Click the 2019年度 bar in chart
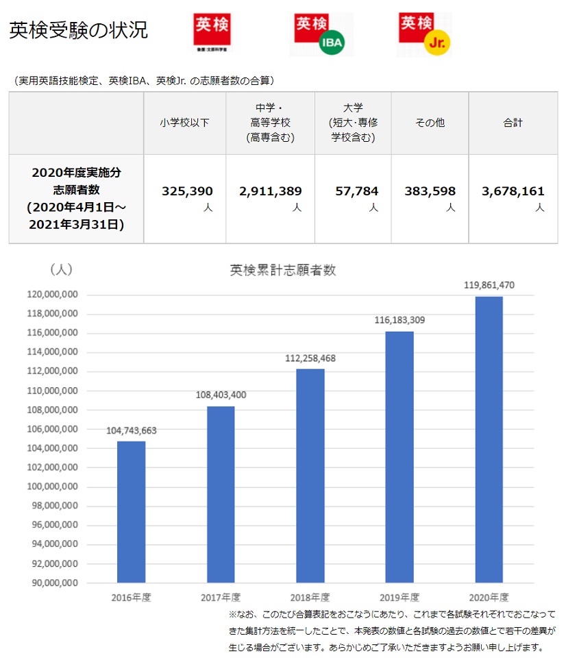Screen dimensions: 566x660 point(399,457)
